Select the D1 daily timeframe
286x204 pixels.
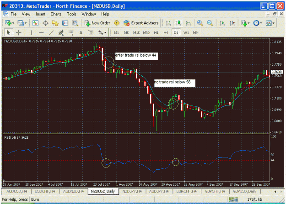pos(176,33)
